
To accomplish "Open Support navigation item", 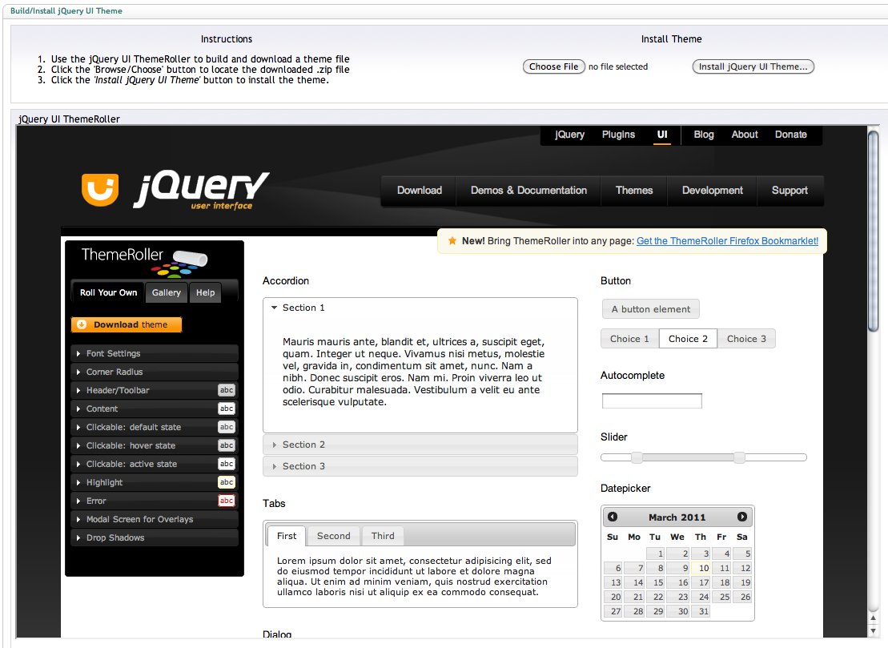I will click(790, 191).
